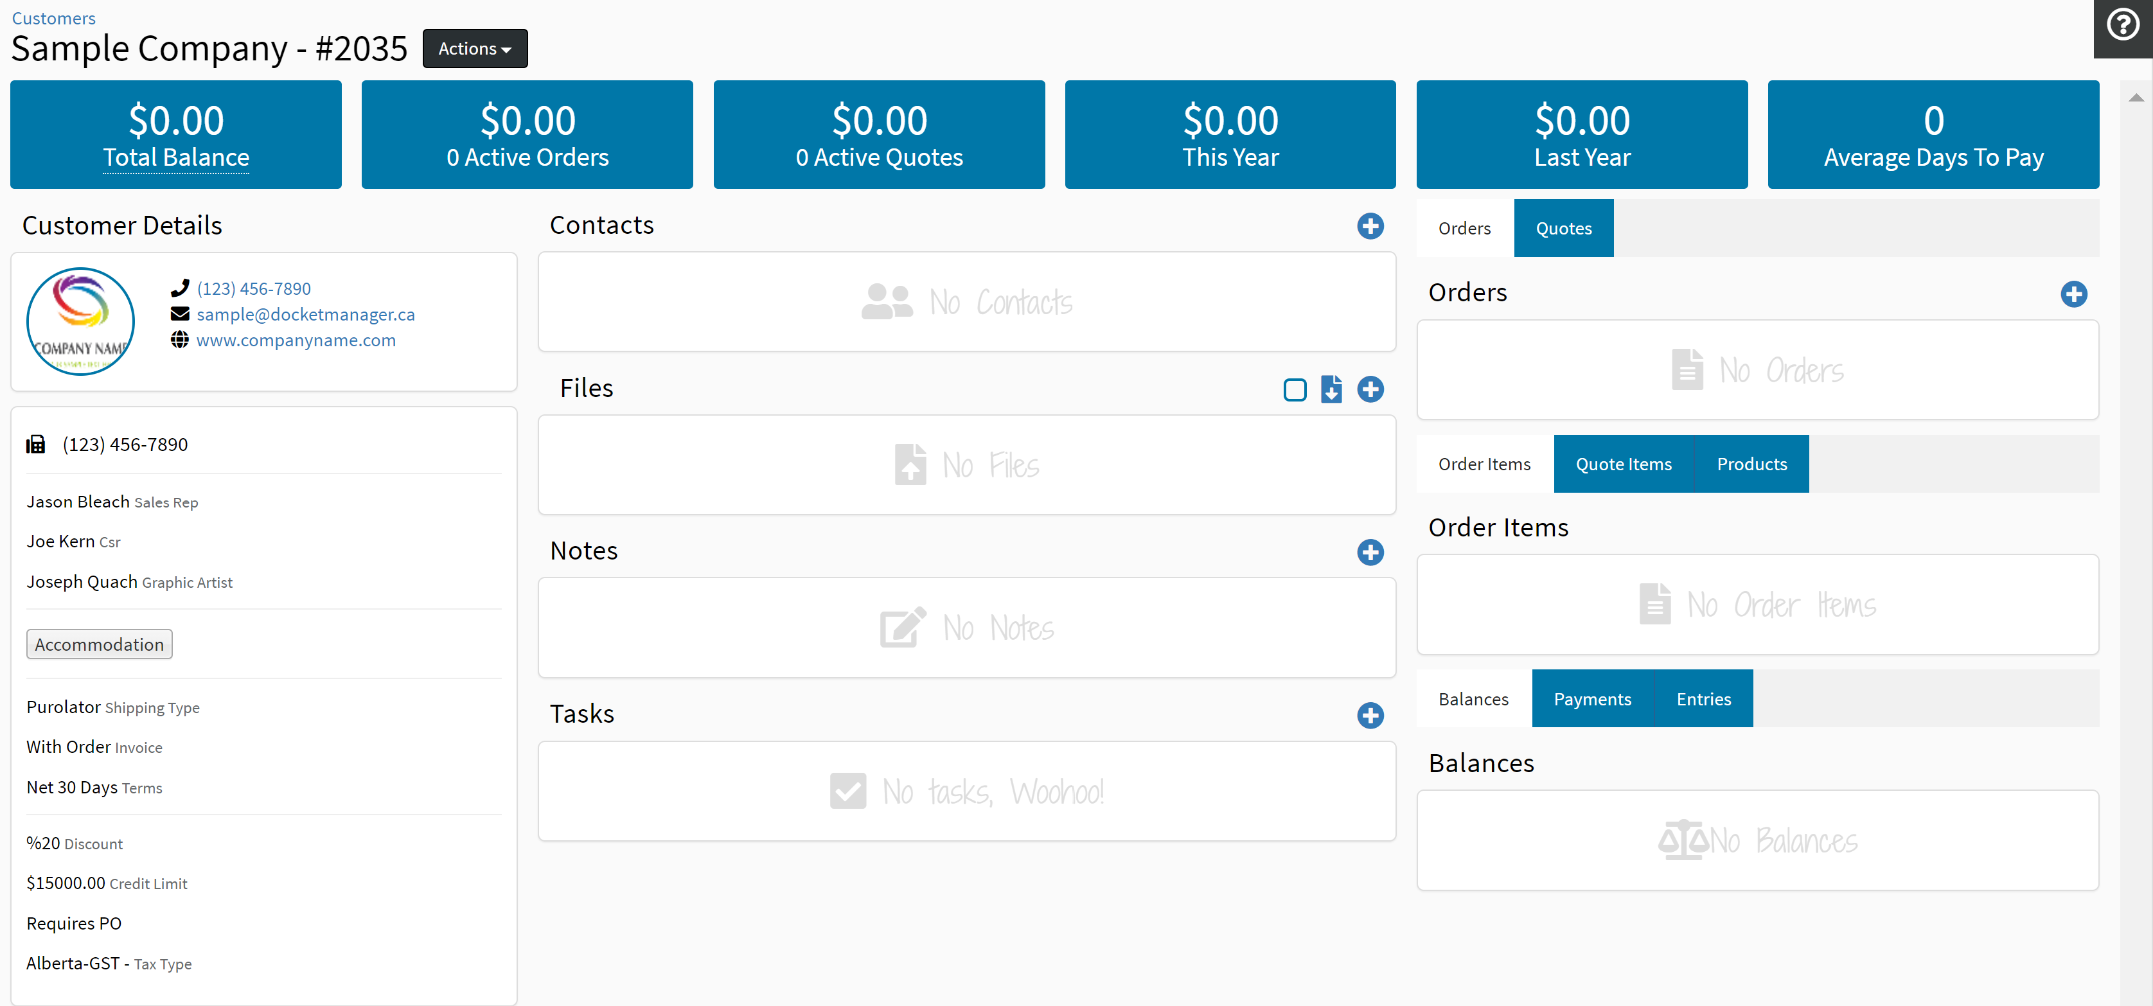Open the help question mark icon
The image size is (2153, 1006).
coord(2122,25)
